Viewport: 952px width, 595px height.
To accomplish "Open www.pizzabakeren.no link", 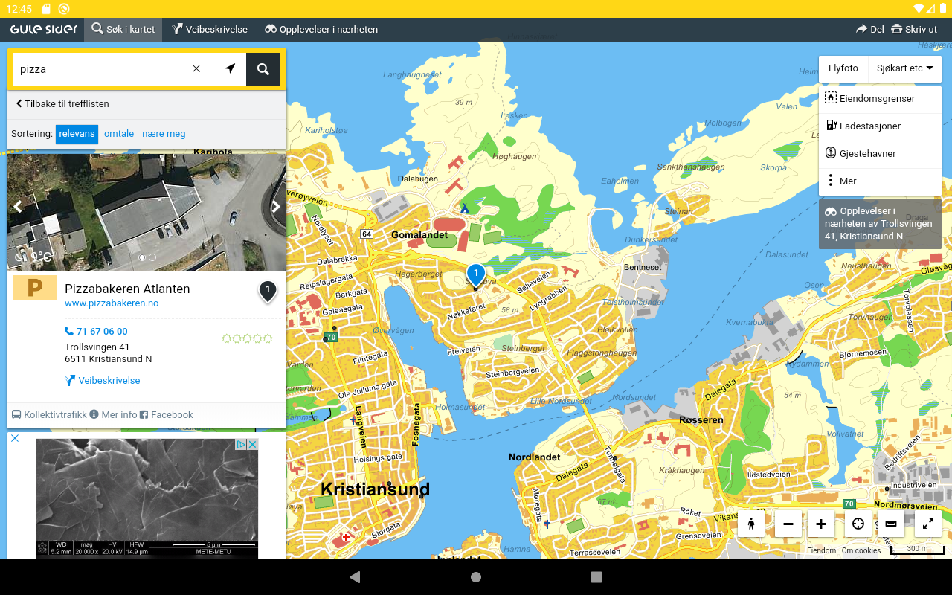I will 112,303.
